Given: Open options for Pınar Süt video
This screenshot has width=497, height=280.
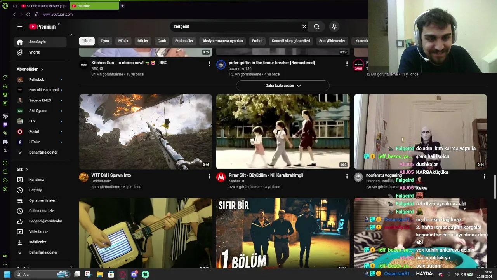Looking at the screenshot, I should tap(347, 176).
